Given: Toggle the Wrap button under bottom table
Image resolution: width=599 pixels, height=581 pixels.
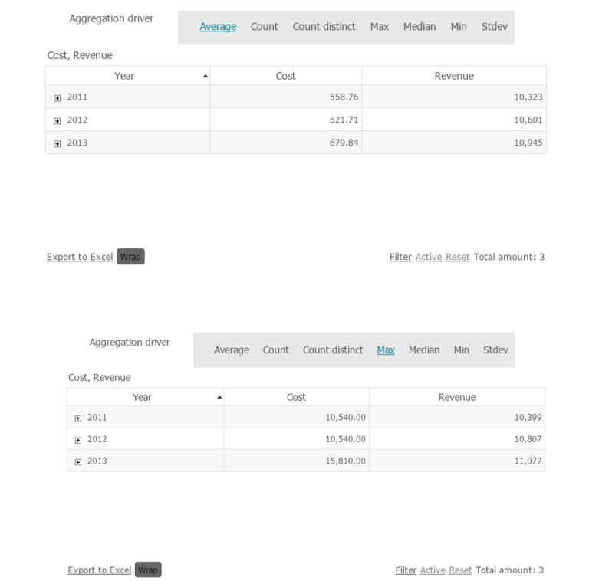Looking at the screenshot, I should (x=148, y=570).
